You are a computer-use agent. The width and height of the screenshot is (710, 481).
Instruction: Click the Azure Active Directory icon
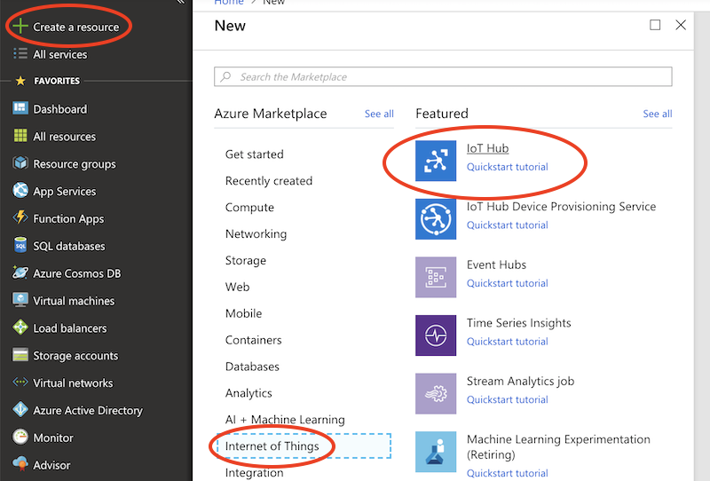(x=20, y=409)
